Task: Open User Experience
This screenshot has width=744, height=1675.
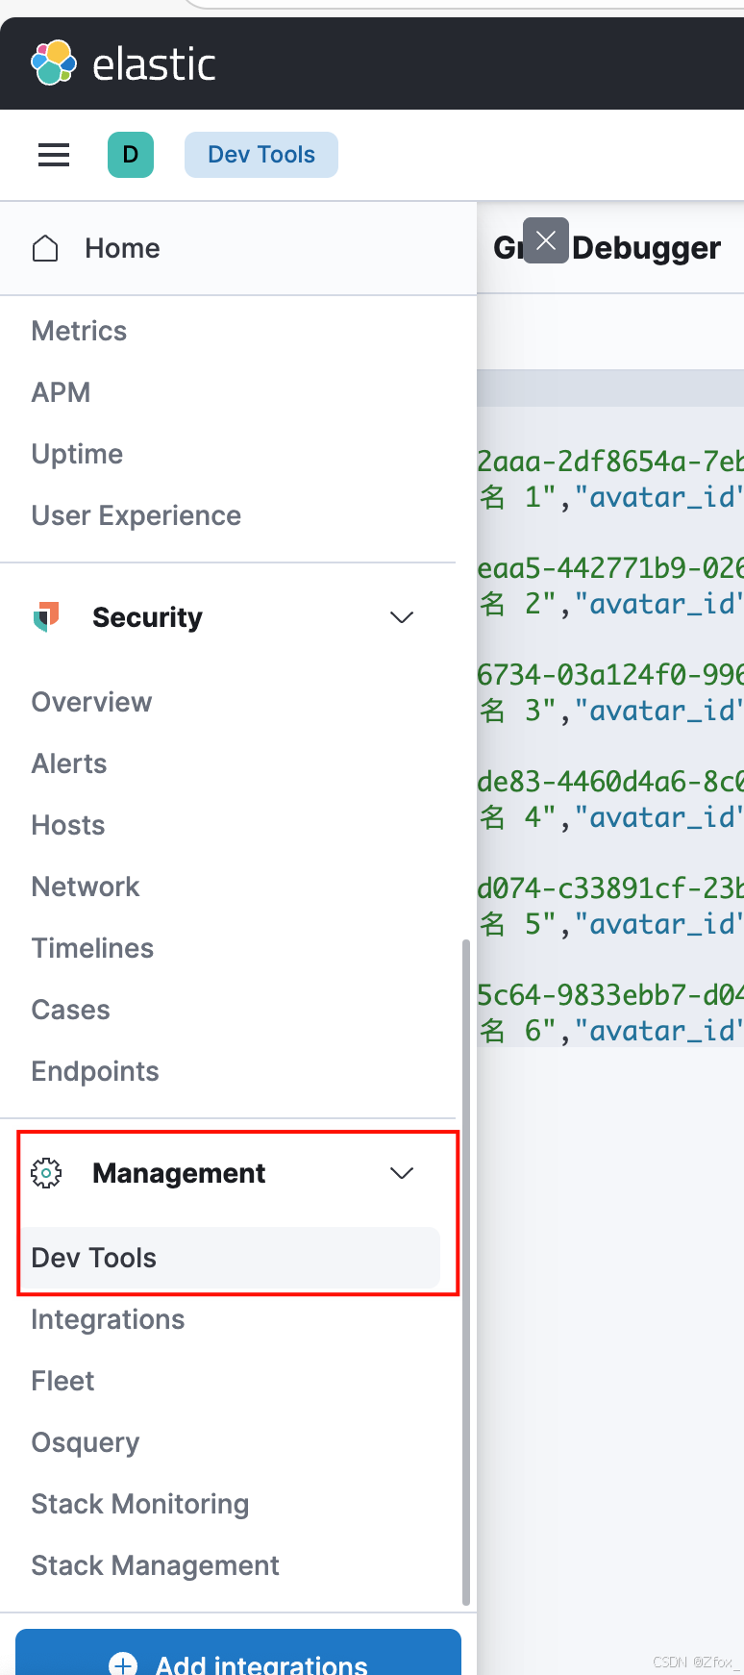Action: [x=136, y=515]
